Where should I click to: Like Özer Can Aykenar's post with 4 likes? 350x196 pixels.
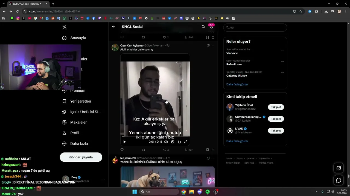166,150
